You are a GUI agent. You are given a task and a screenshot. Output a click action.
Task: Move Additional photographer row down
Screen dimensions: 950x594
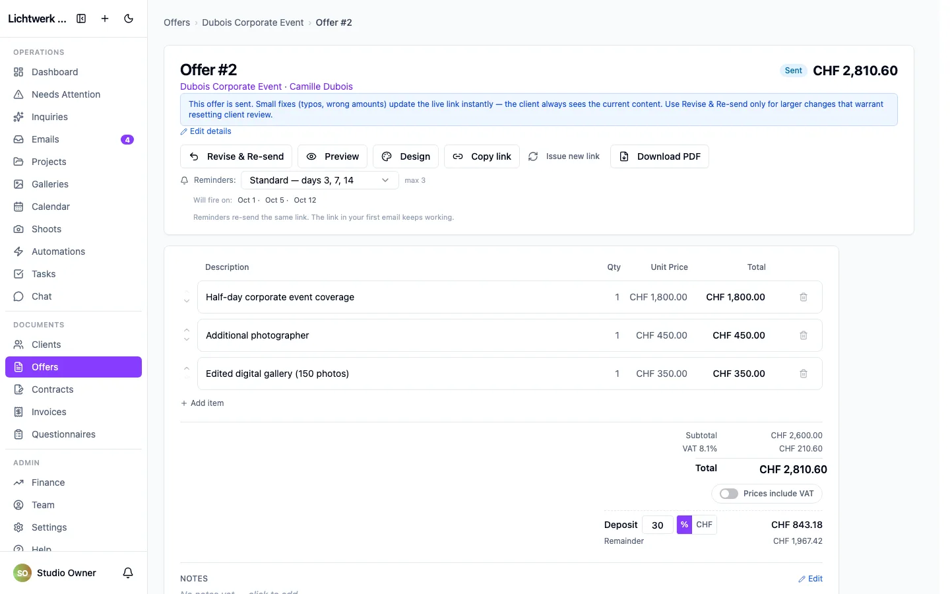(x=187, y=340)
